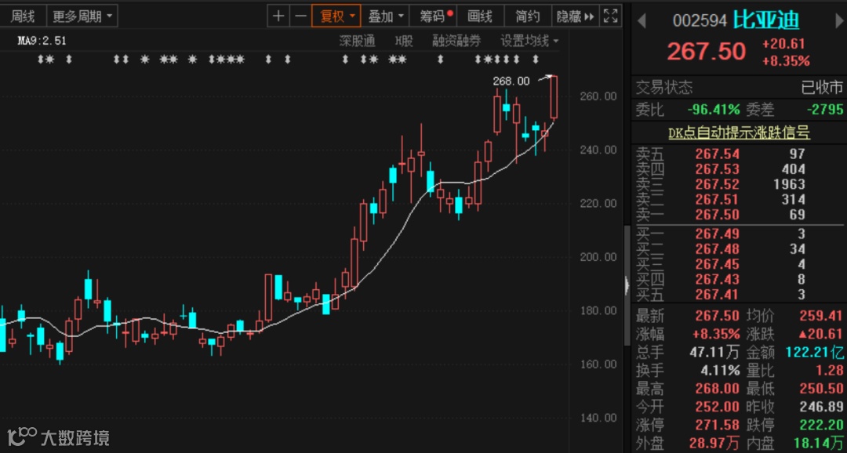
Task: Open the 复权 dropdown
Action: (337, 16)
